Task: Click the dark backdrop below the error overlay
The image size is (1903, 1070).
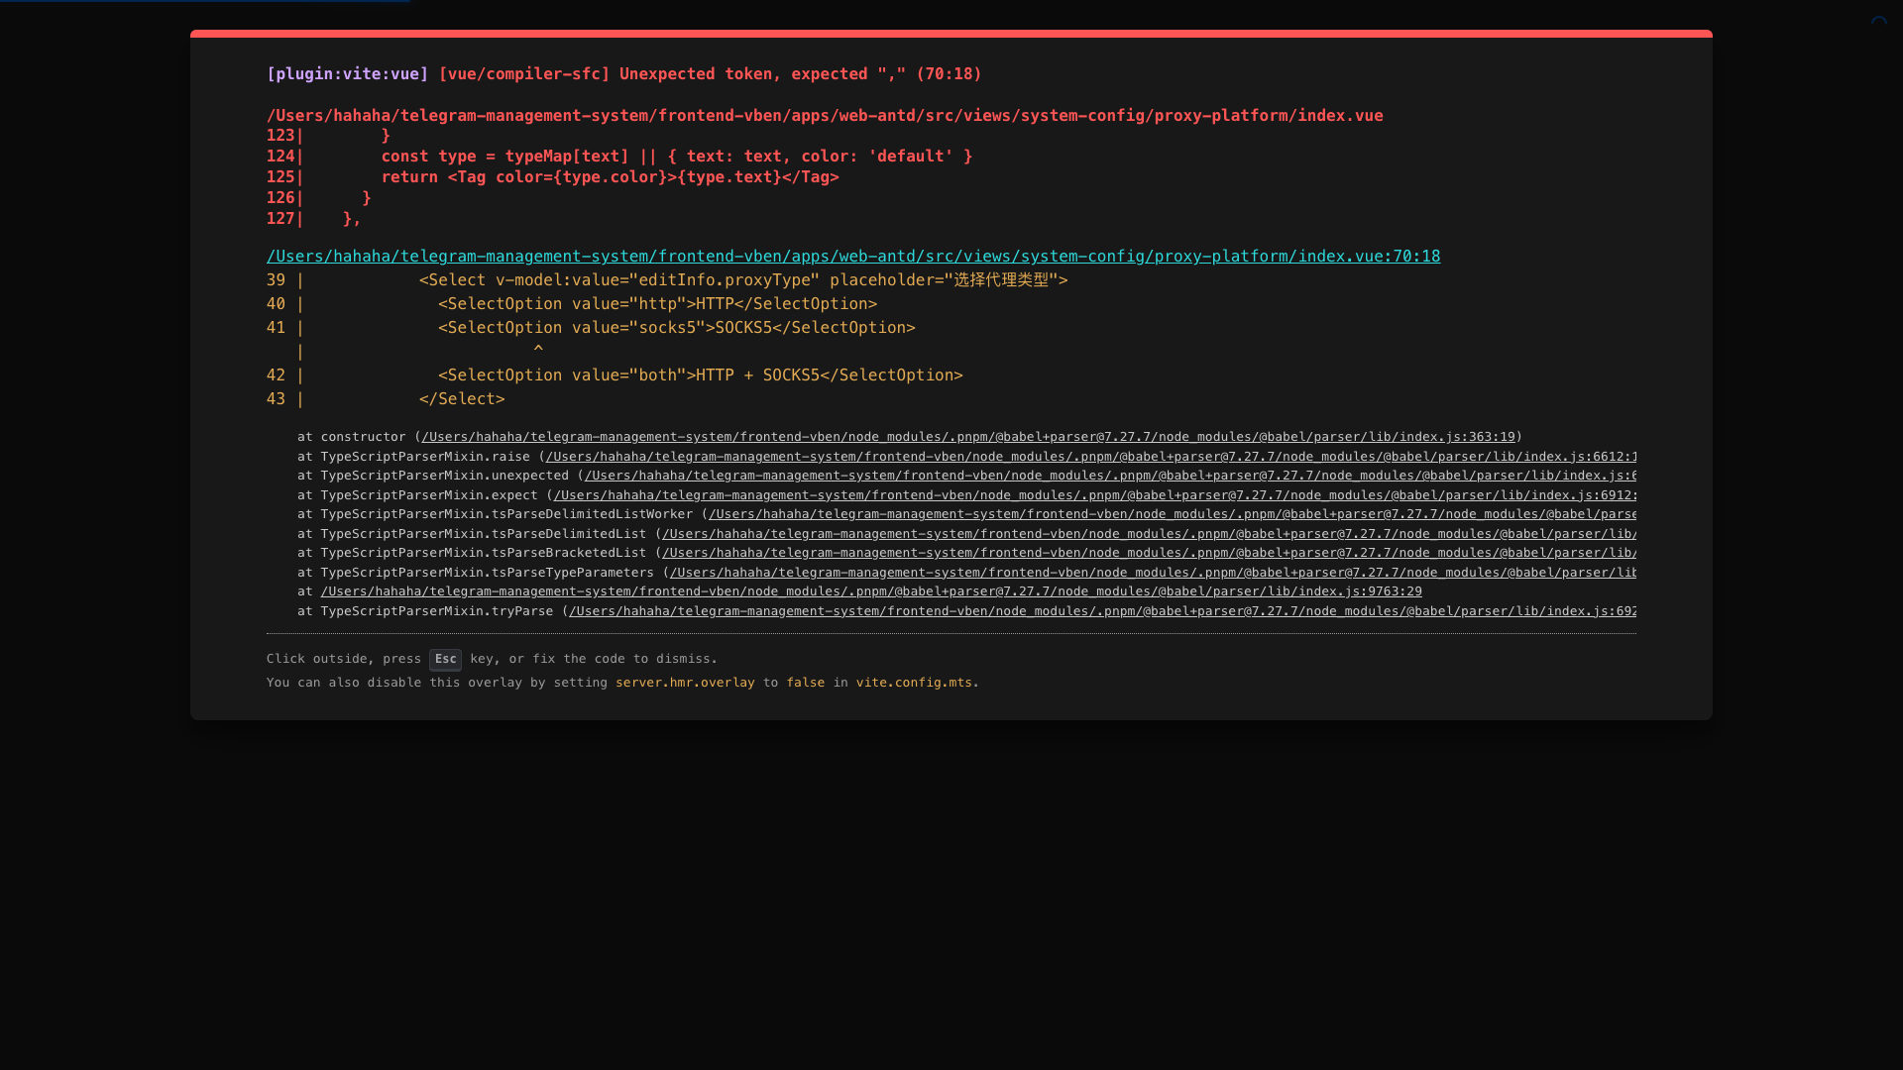Action: tap(951, 892)
